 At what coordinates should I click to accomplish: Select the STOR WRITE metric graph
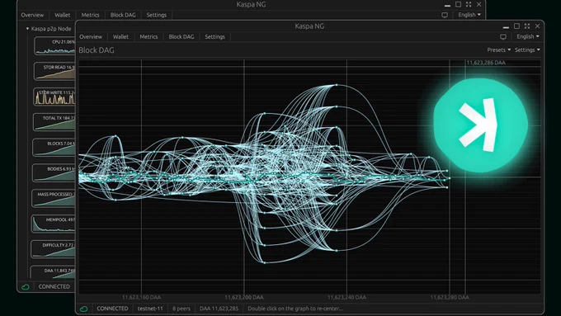coord(54,97)
